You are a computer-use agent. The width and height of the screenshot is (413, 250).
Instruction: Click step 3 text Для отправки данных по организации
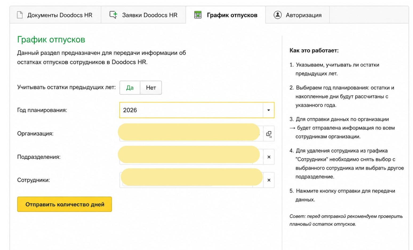[342, 128]
